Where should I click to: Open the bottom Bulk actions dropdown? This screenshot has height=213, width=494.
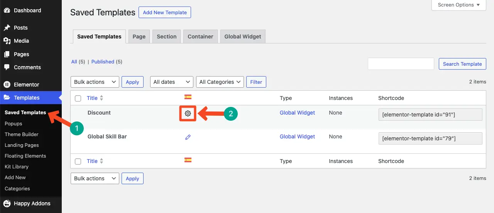95,178
